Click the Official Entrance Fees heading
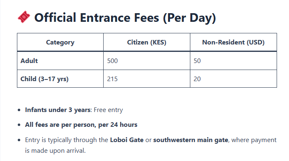289x161 pixels. tap(125, 18)
